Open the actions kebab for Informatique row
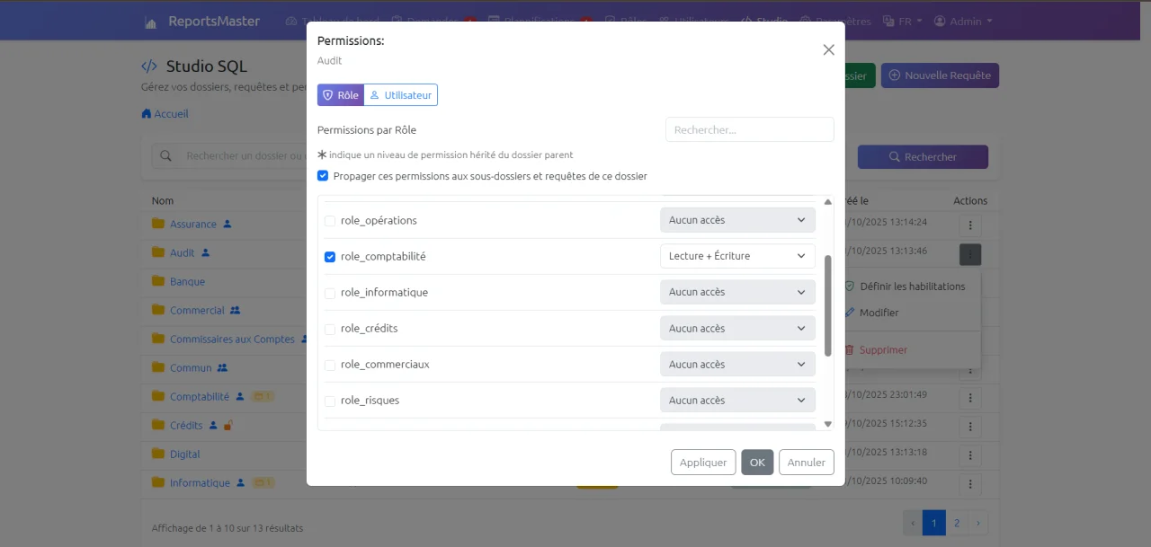 click(969, 483)
